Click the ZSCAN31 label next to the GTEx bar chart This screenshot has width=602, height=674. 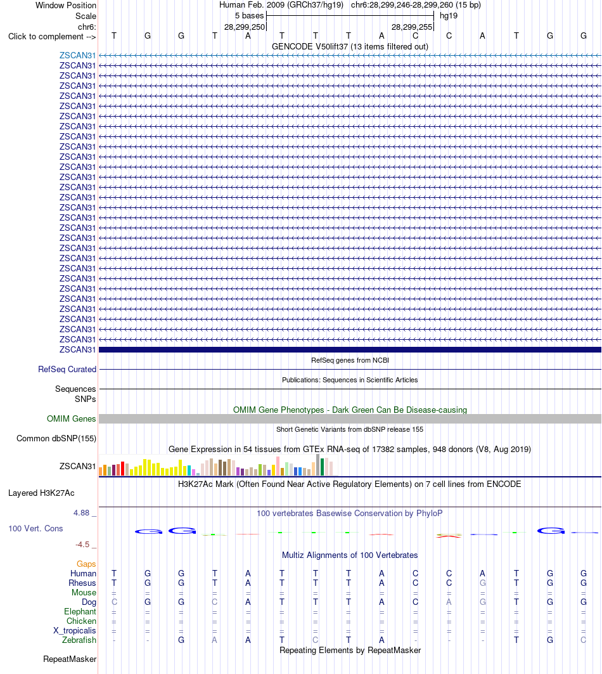pos(77,467)
